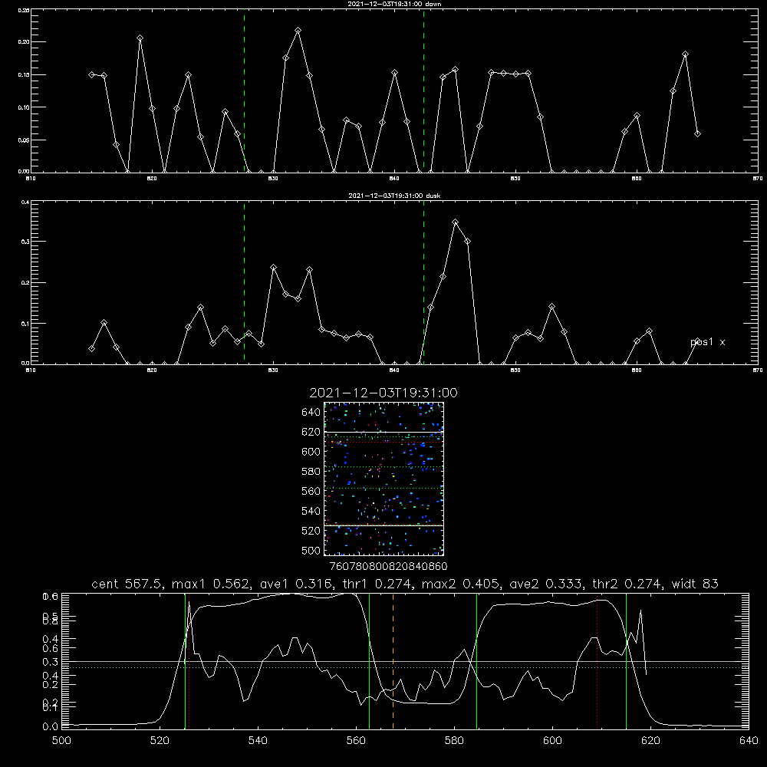767x767 pixels.
Task: Select the 'thr2 0.274' value
Action: click(x=627, y=584)
